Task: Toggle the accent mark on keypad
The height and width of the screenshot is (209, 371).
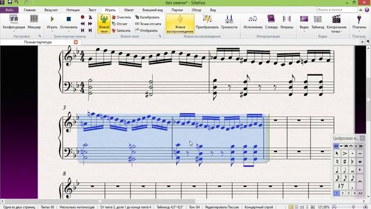Action: pos(345,154)
